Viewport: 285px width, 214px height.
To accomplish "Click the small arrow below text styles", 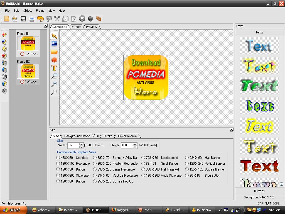I will [x=282, y=184].
